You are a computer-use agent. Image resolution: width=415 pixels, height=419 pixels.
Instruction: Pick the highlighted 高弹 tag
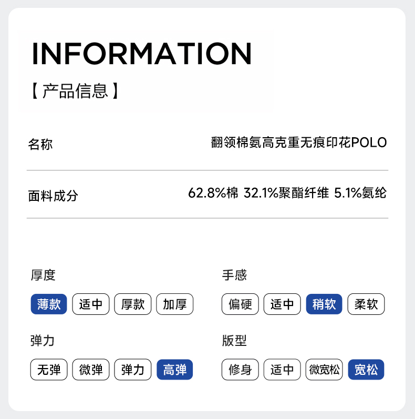175,370
